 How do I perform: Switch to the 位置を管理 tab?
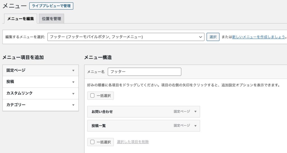point(51,19)
